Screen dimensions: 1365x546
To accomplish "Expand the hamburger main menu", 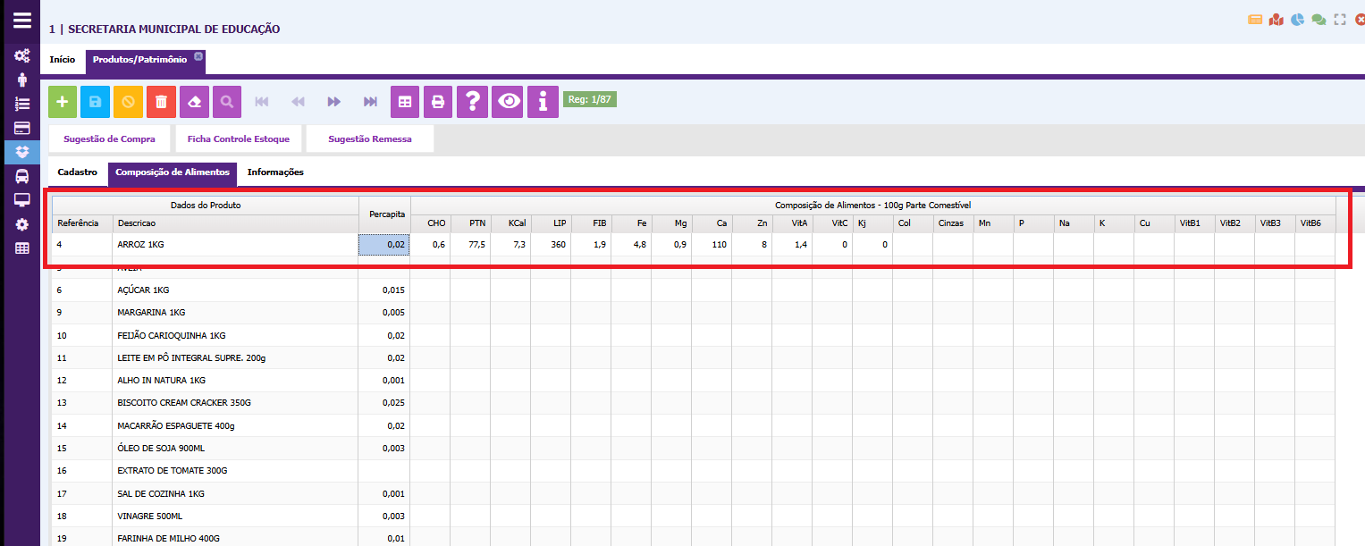I will 22,21.
